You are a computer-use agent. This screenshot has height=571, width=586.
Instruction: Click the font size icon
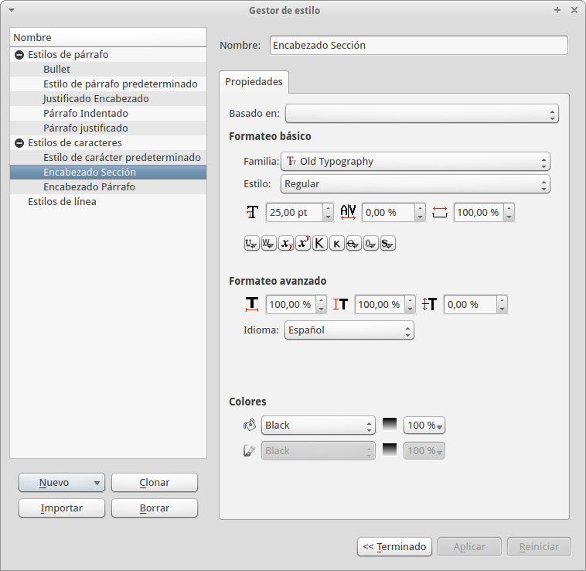(252, 213)
